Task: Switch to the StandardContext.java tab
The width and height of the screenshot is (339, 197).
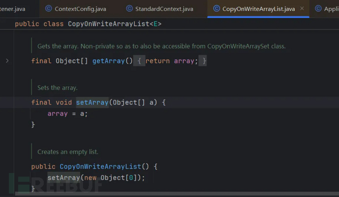Action: [164, 9]
